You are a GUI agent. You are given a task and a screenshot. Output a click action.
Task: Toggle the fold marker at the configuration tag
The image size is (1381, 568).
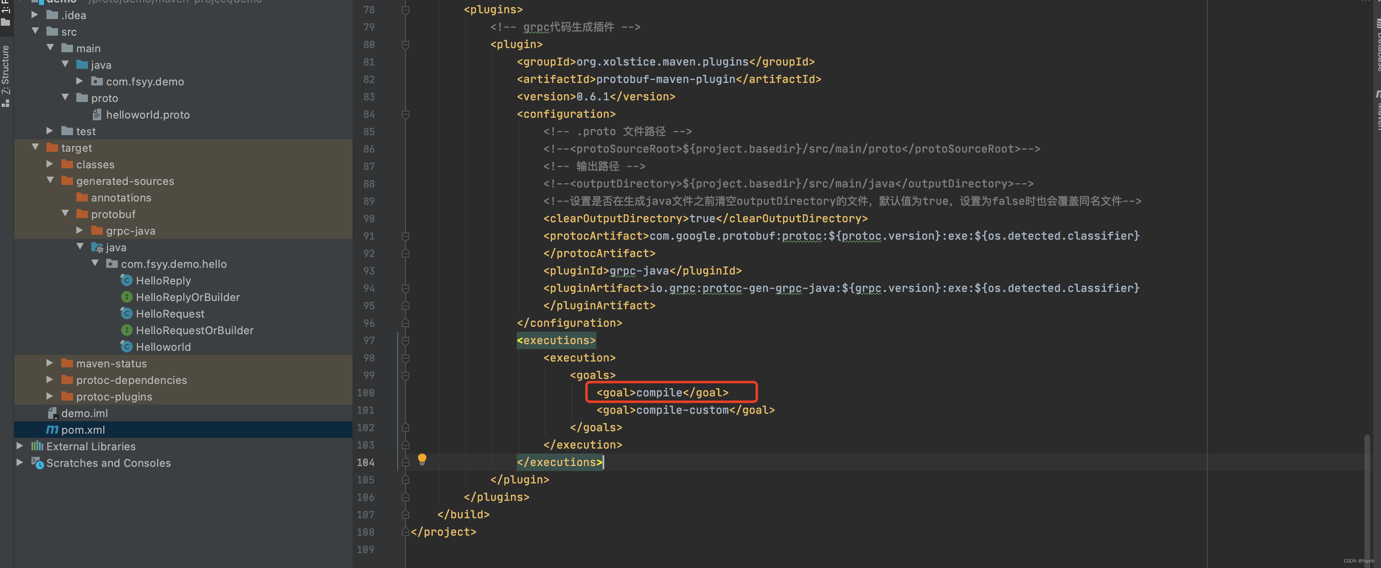(x=405, y=114)
